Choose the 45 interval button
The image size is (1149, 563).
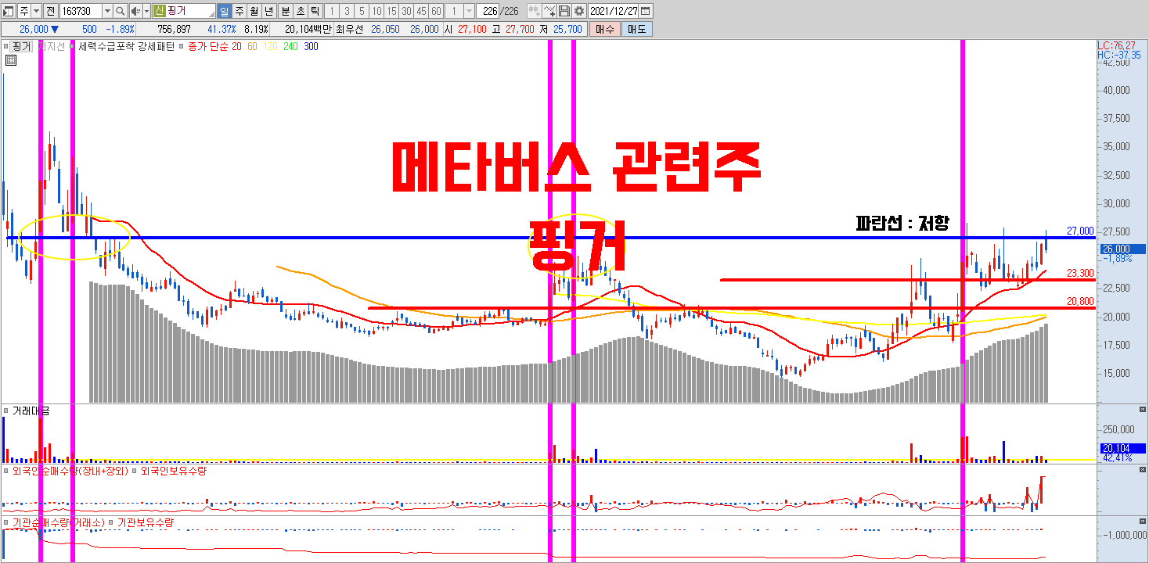click(421, 11)
